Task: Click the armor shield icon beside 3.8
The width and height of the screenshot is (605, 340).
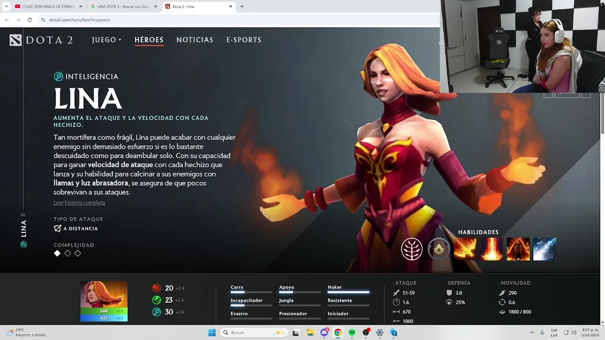Action: tap(449, 293)
